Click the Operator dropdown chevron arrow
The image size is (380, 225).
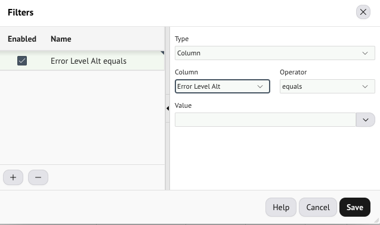pos(365,87)
